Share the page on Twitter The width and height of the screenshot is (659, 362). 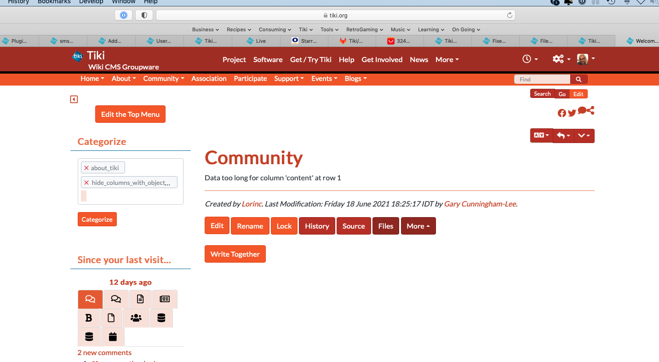(572, 113)
